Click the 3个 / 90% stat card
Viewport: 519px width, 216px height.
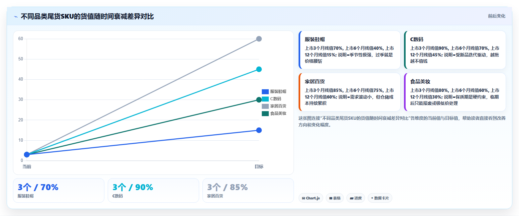click(153, 190)
